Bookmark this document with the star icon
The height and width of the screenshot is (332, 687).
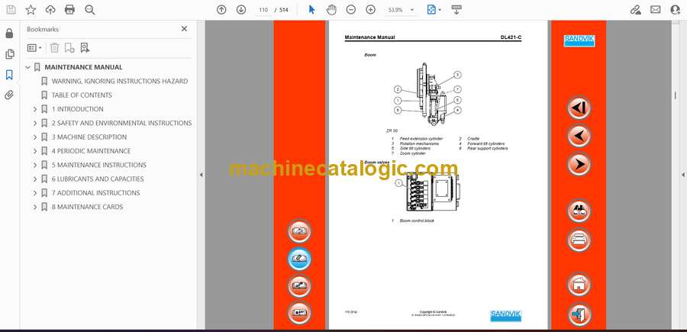click(31, 10)
